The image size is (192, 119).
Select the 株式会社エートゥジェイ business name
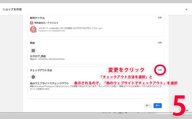click(x=46, y=23)
